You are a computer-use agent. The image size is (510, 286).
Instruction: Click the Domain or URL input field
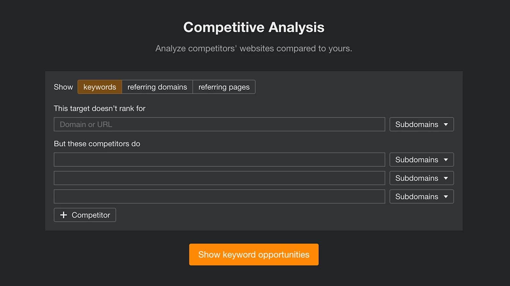(x=219, y=124)
